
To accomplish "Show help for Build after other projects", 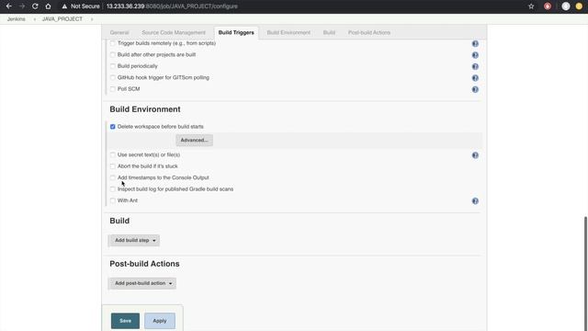I will (475, 55).
